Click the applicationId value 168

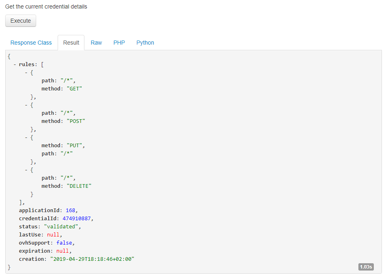point(70,210)
